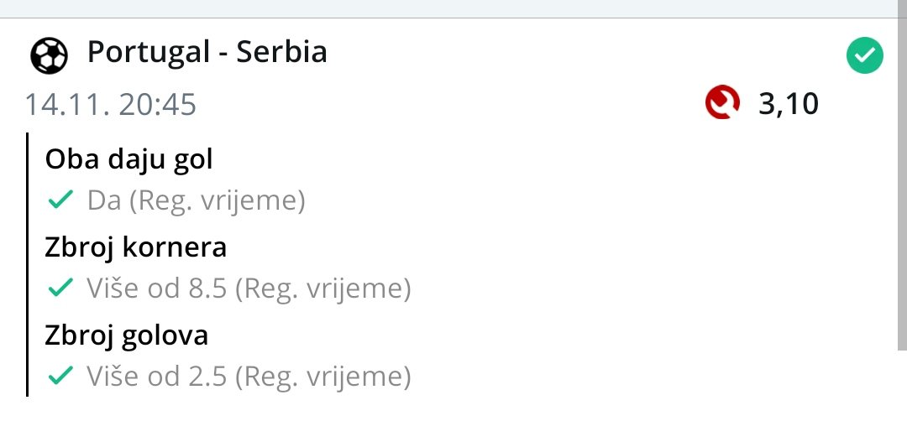Select the Oba daju gol market
The image size is (907, 421).
[129, 159]
